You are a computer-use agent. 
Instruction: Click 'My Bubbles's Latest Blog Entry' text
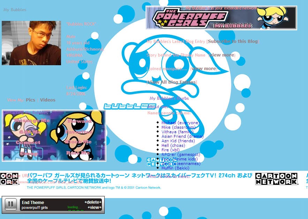click(x=176, y=41)
